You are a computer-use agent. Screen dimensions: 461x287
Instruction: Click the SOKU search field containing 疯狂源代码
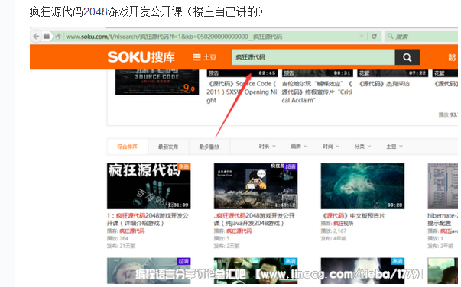(313, 57)
